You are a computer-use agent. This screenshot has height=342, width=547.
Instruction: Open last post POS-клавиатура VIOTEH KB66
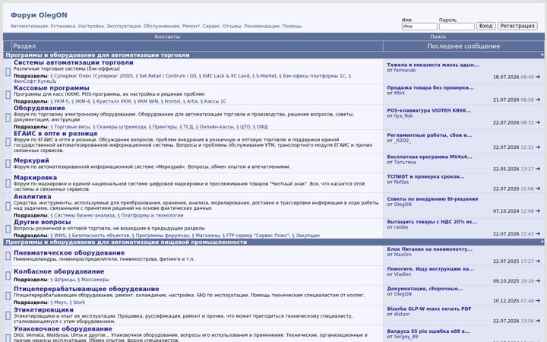click(428, 111)
